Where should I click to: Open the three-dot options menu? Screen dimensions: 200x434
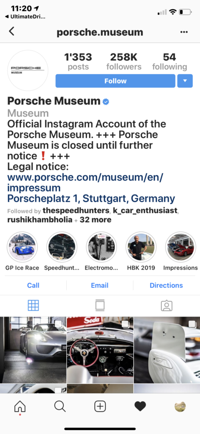tap(184, 32)
